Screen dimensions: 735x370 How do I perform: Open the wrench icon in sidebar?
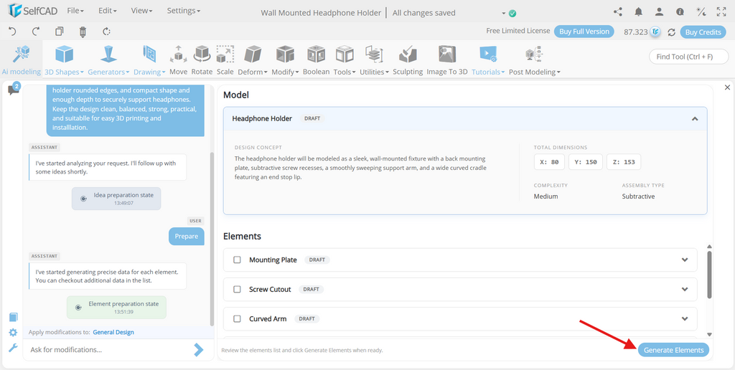(x=13, y=348)
